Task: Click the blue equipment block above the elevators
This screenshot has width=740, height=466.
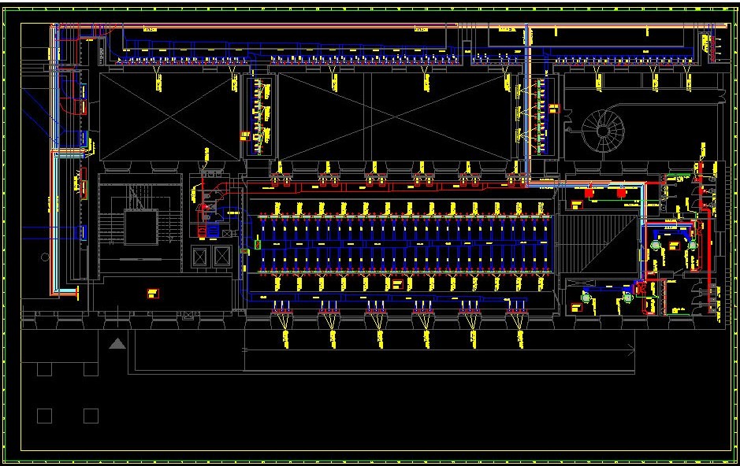Action: [x=212, y=231]
